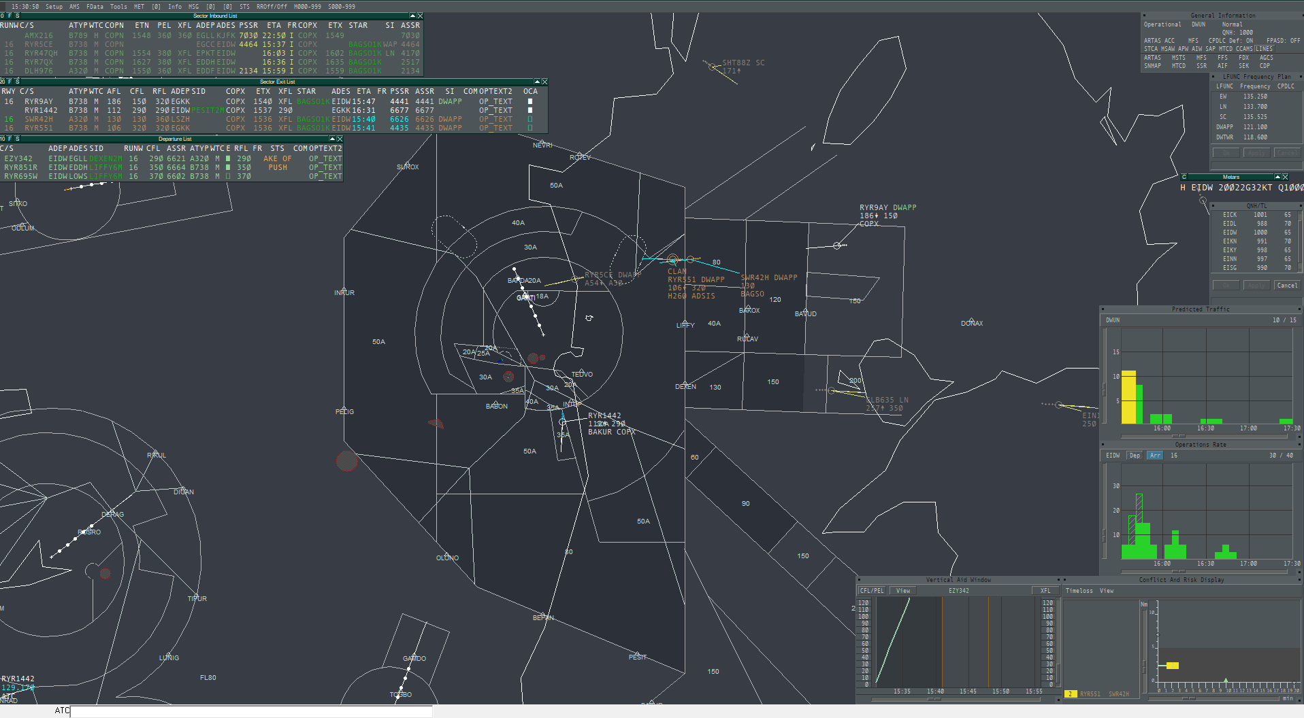Roll up the Sector Exit List window

[x=537, y=82]
